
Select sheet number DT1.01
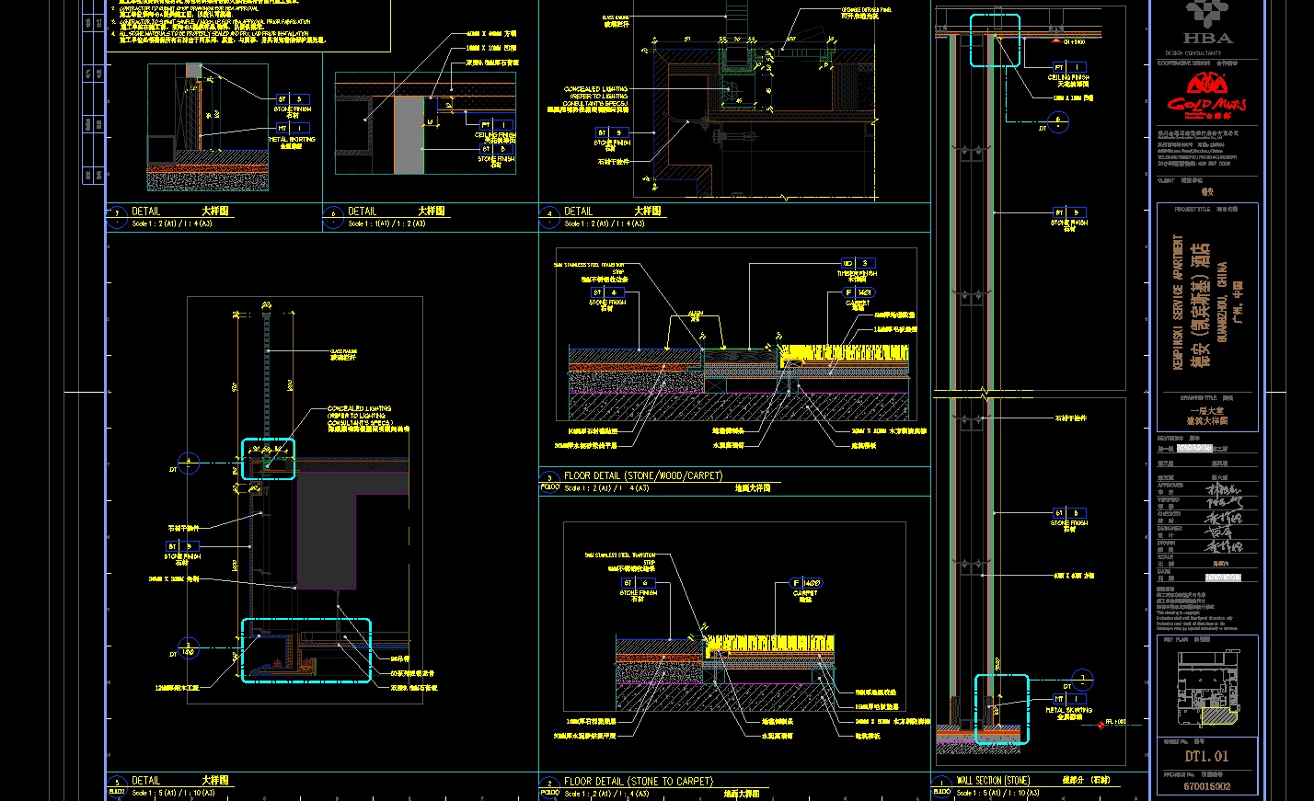click(x=1206, y=757)
